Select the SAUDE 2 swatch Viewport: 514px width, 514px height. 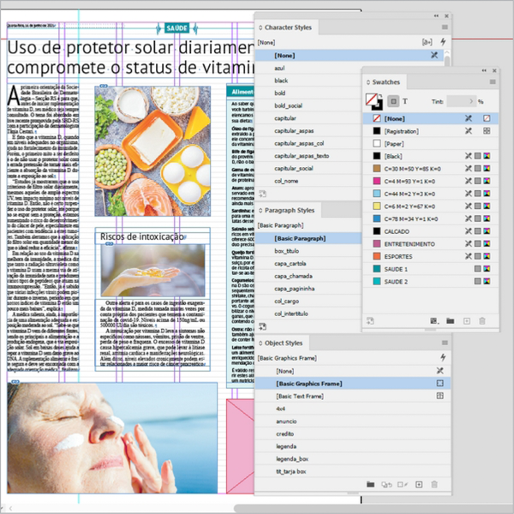tap(431, 282)
